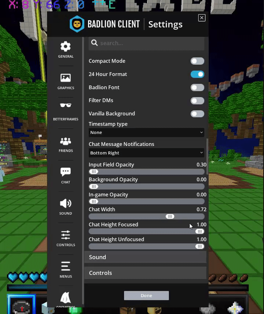The image size is (264, 314).
Task: Open the Timestamp type dropdown
Action: [146, 132]
